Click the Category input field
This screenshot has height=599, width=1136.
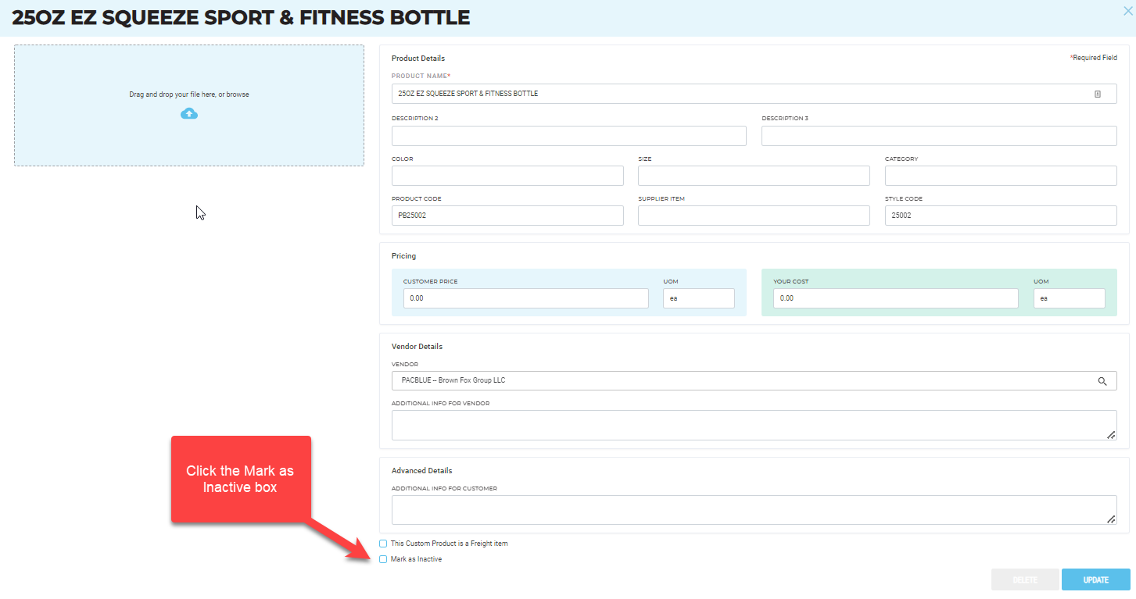(1000, 175)
